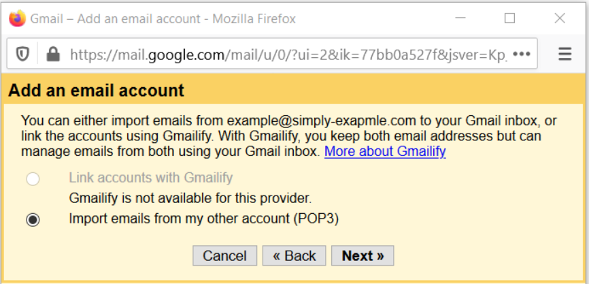
Task: Show site information via padlock icon
Action: click(53, 55)
